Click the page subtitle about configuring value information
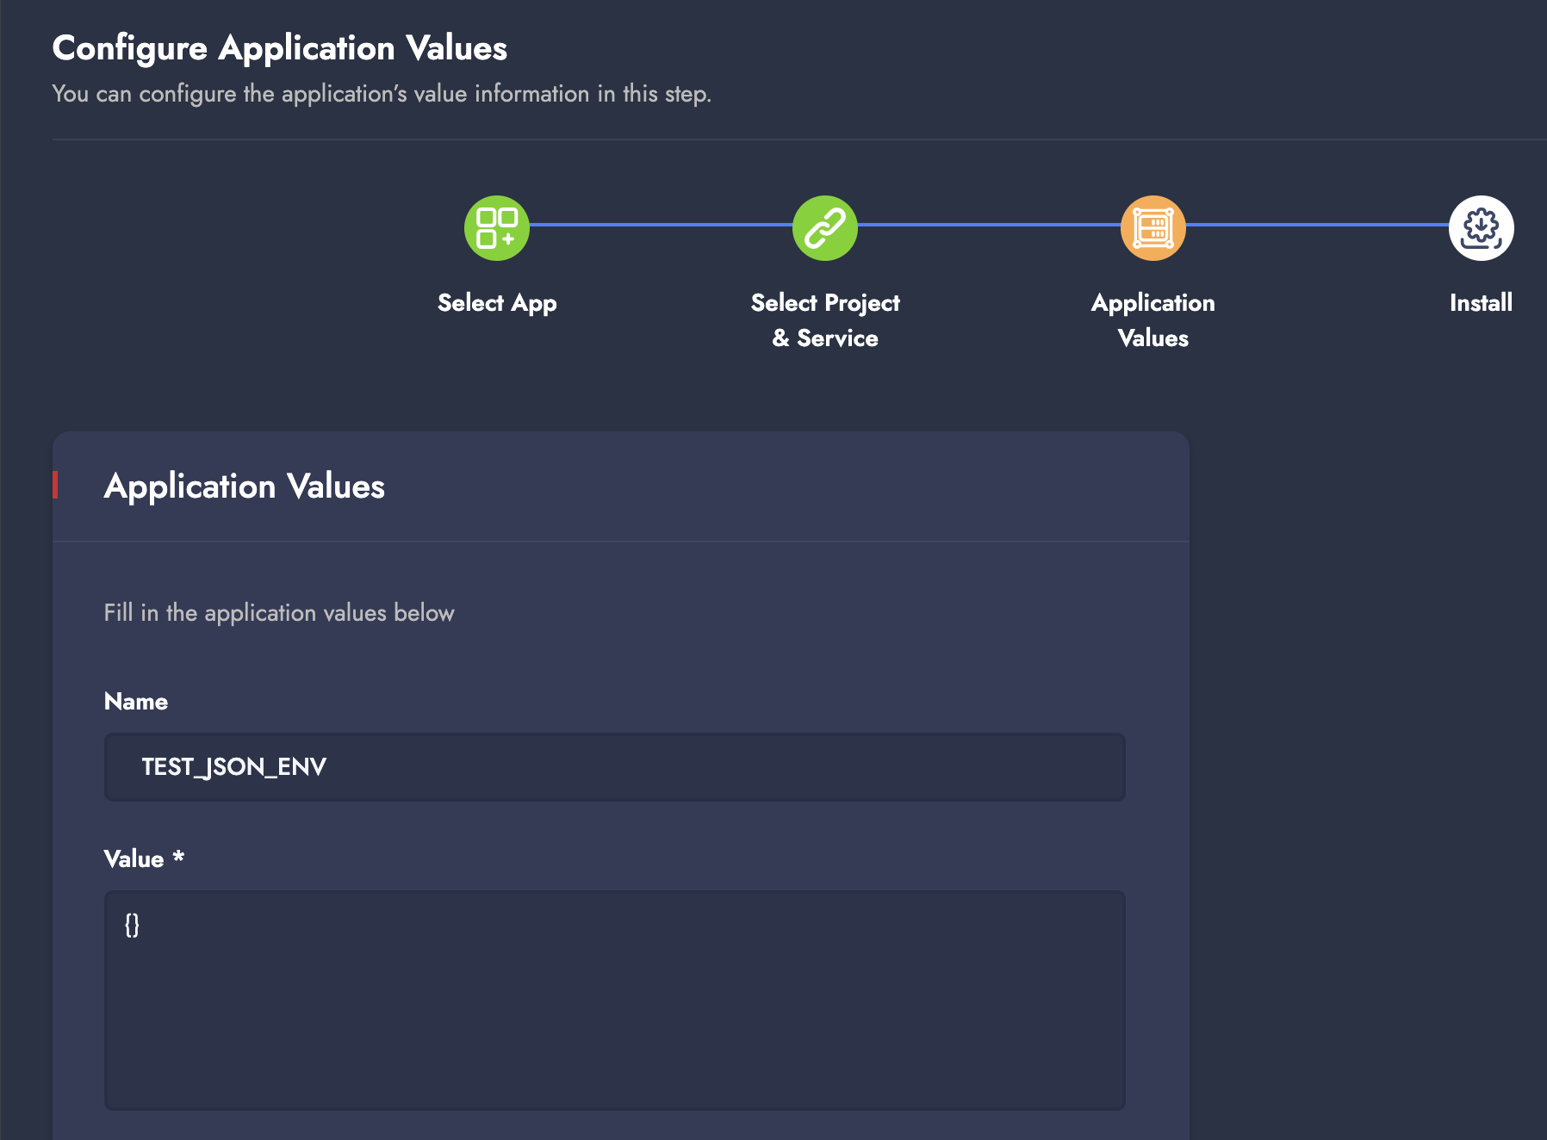The width and height of the screenshot is (1547, 1140). point(382,94)
